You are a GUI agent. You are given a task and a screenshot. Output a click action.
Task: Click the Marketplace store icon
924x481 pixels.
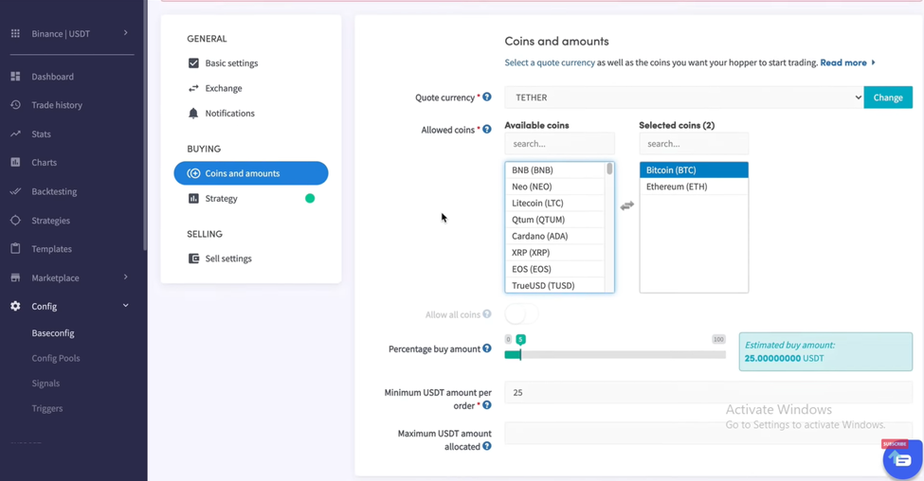[15, 277]
